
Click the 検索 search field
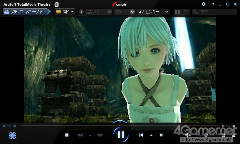[214, 12]
